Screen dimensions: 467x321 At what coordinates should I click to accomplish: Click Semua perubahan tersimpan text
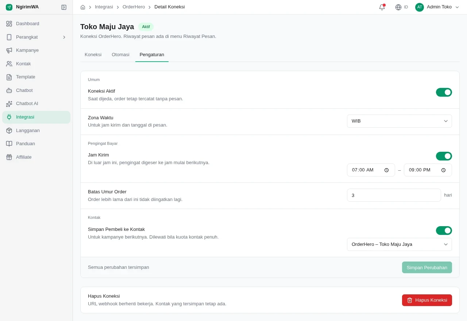click(119, 267)
